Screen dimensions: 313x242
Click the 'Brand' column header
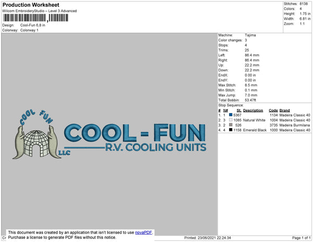pyautogui.click(x=285, y=111)
